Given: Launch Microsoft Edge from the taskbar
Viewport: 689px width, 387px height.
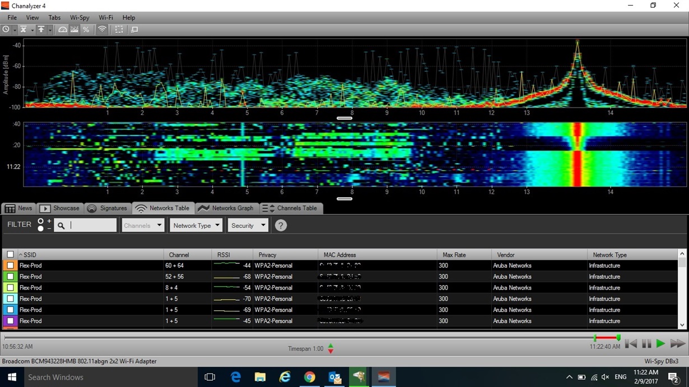Looking at the screenshot, I should point(236,377).
